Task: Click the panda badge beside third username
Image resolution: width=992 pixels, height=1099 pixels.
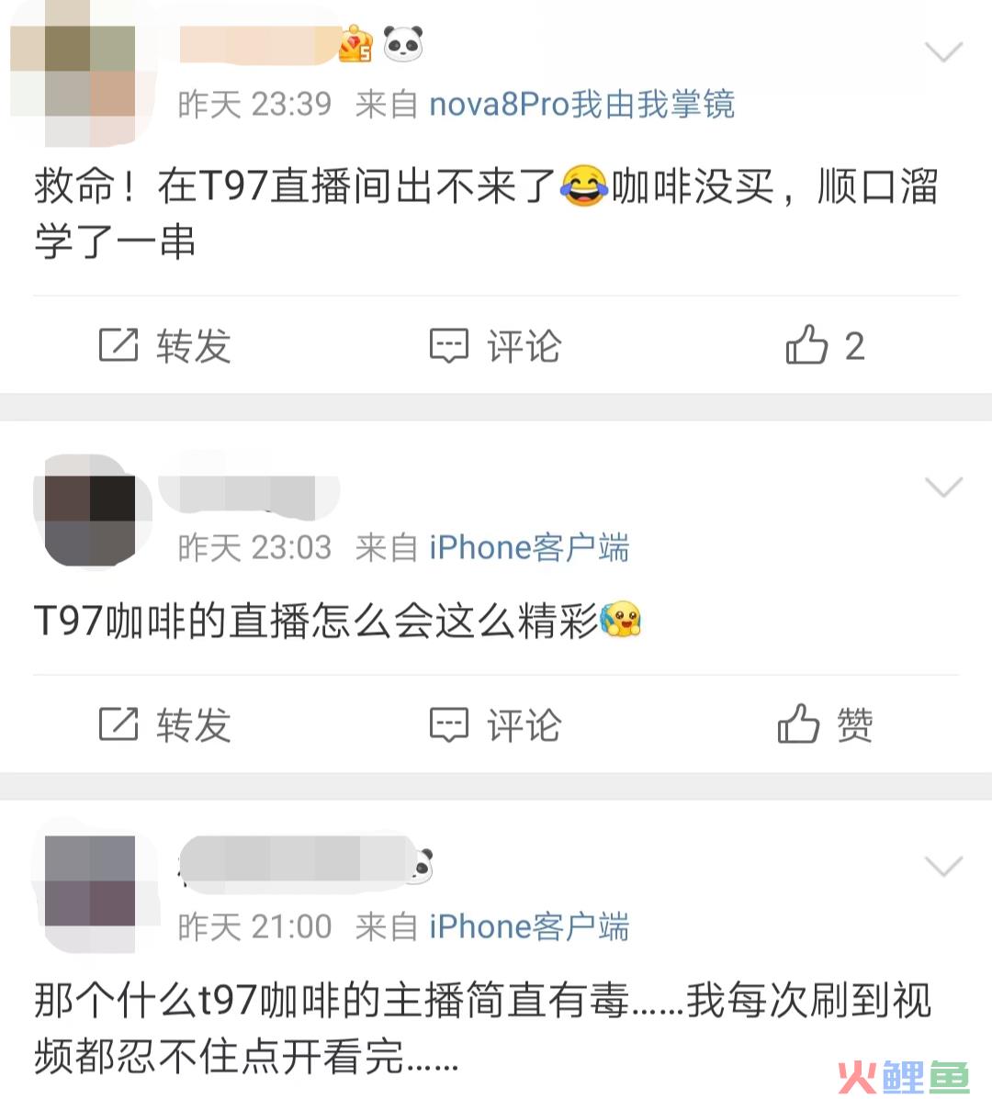Action: (x=423, y=867)
